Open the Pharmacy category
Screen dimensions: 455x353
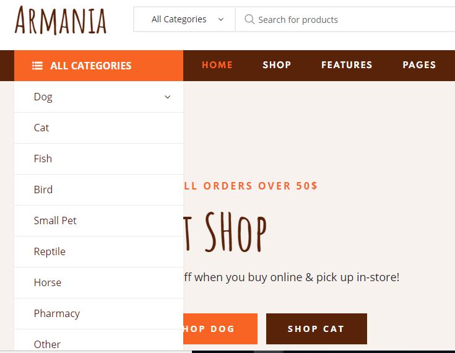pyautogui.click(x=98, y=313)
